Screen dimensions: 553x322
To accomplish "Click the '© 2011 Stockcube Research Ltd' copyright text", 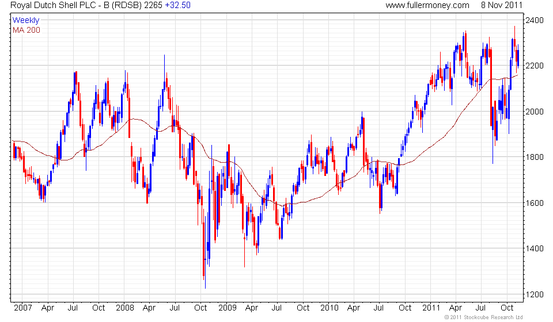I will (483, 317).
